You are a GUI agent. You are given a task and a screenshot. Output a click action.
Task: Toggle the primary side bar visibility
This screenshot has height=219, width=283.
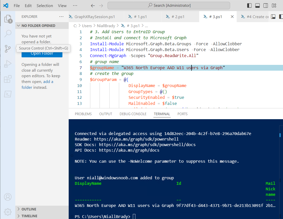(x=249, y=6)
